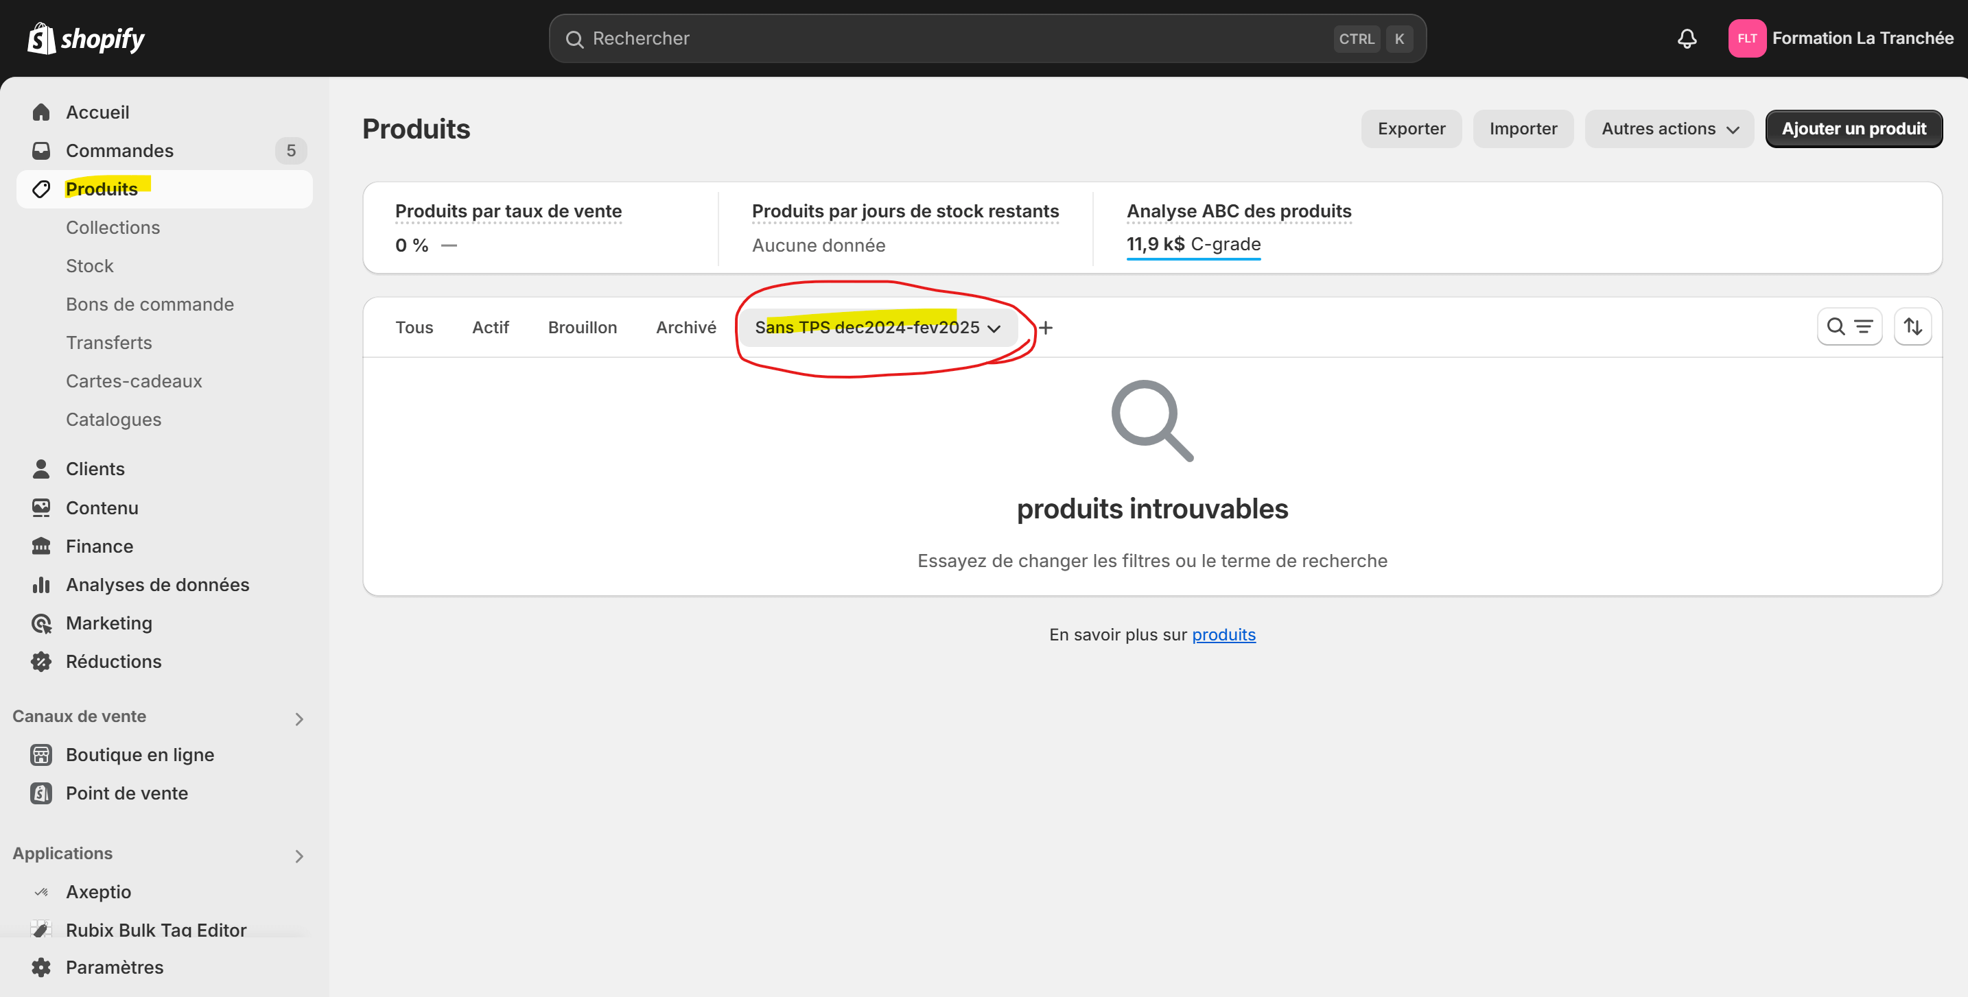This screenshot has height=997, width=1968.
Task: Follow the produits help link
Action: click(x=1223, y=634)
